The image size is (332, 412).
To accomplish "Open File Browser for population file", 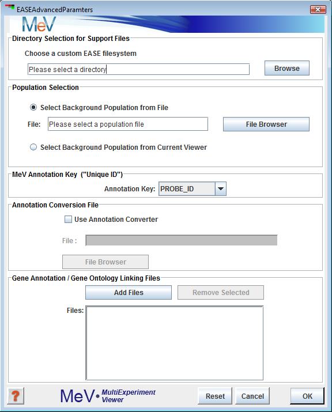I will [266, 124].
